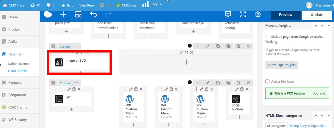Edit the Image or SVG row with pencil
The height and width of the screenshot is (128, 334).
[208, 46]
